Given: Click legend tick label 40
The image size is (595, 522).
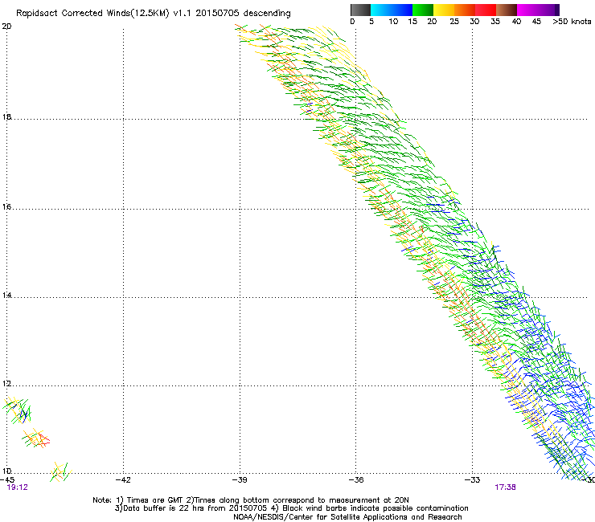Looking at the screenshot, I should pyautogui.click(x=516, y=22).
